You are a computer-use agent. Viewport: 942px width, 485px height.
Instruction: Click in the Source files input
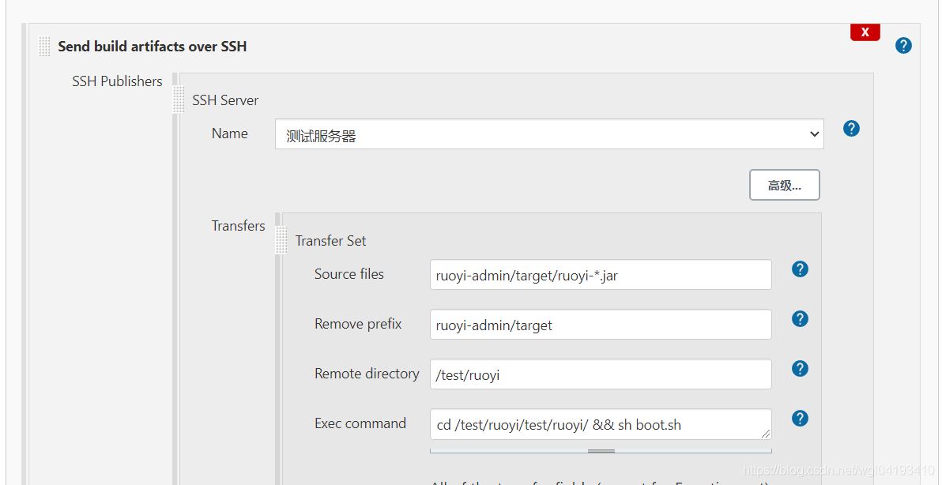coord(601,275)
